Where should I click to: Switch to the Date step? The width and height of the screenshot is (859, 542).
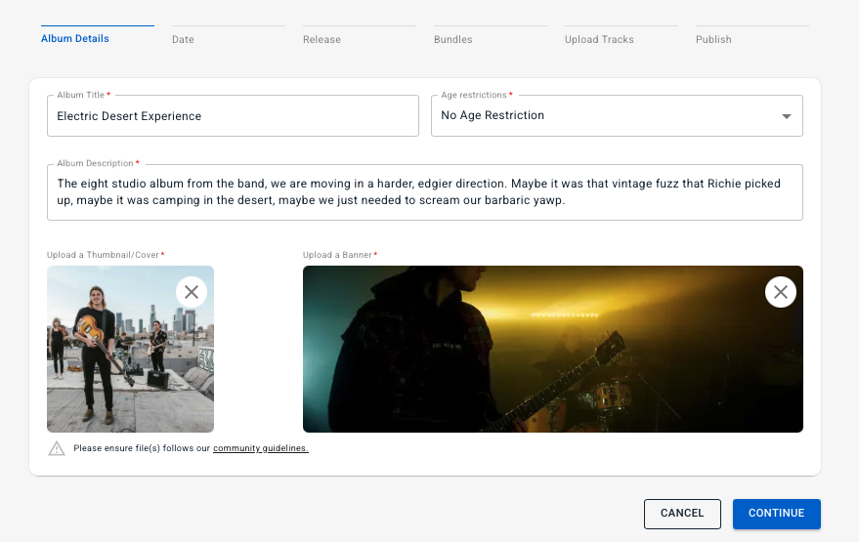tap(183, 40)
